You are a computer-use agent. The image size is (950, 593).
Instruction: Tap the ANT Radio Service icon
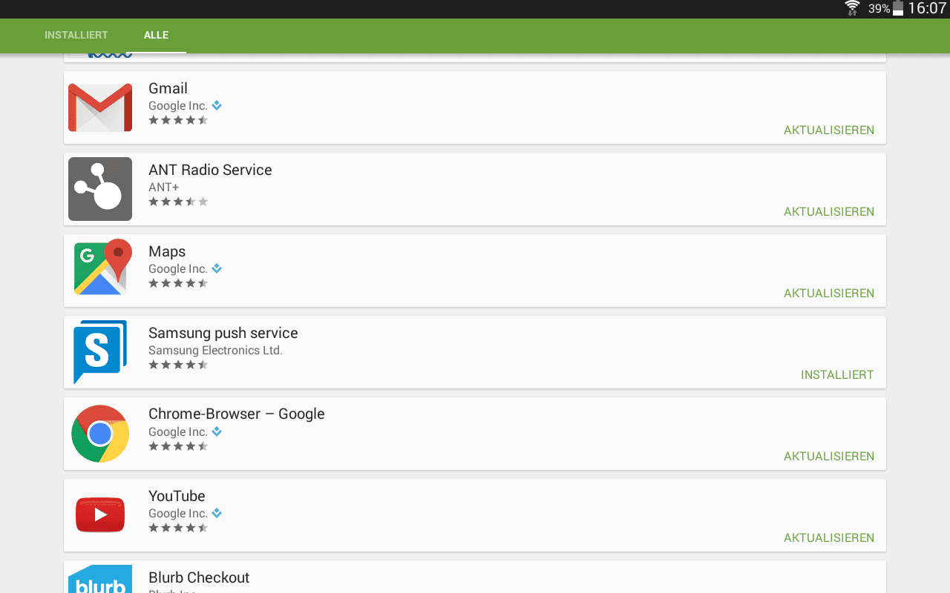coord(100,189)
